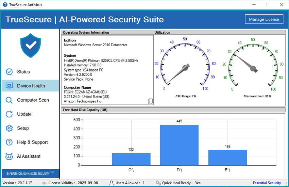Click the Setup gear icon

[9, 128]
